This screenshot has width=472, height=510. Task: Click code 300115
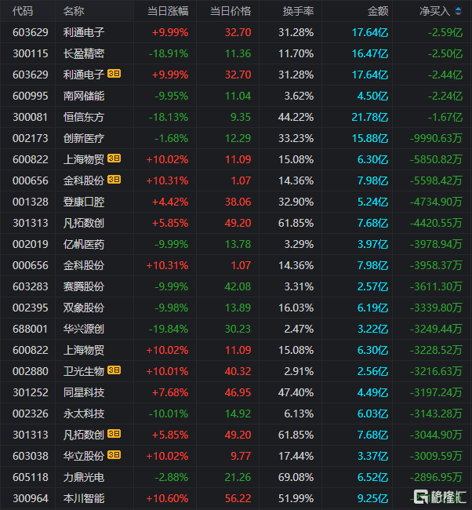(31, 53)
